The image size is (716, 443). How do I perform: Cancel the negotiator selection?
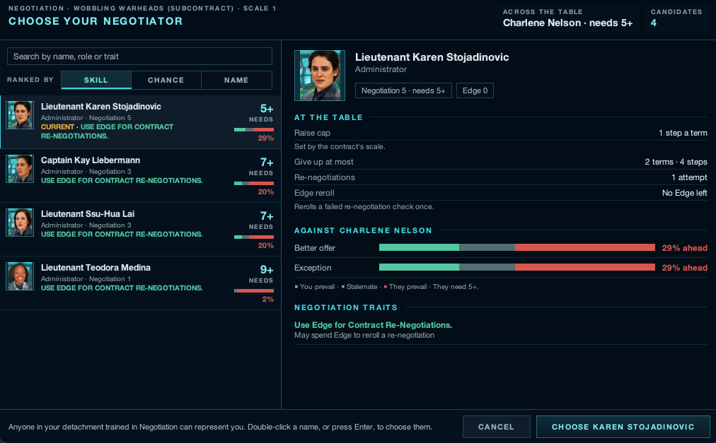tap(497, 427)
